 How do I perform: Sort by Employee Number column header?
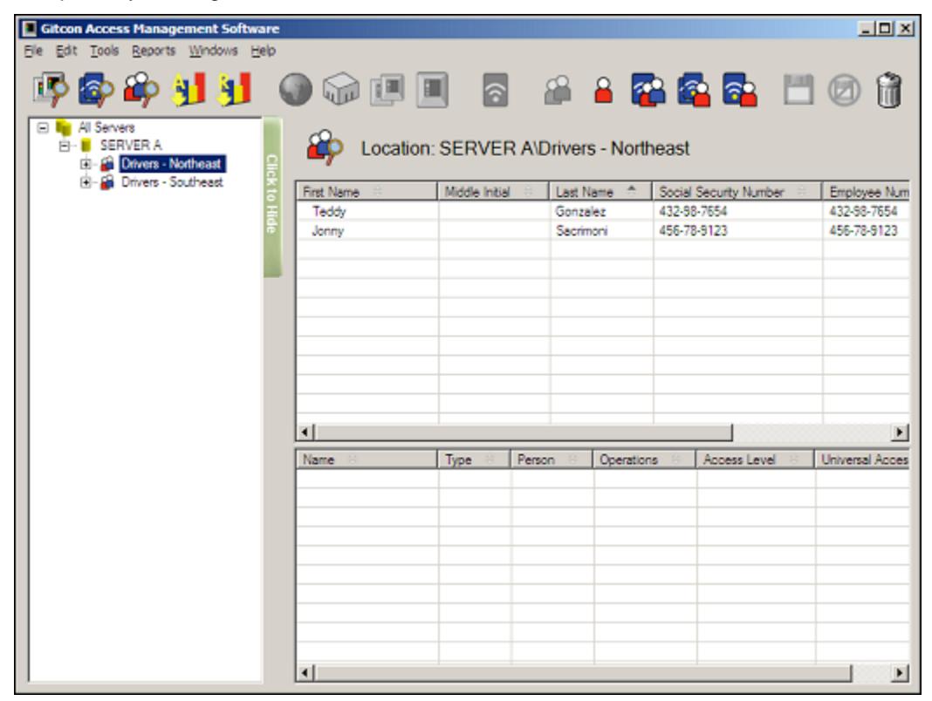tap(866, 191)
